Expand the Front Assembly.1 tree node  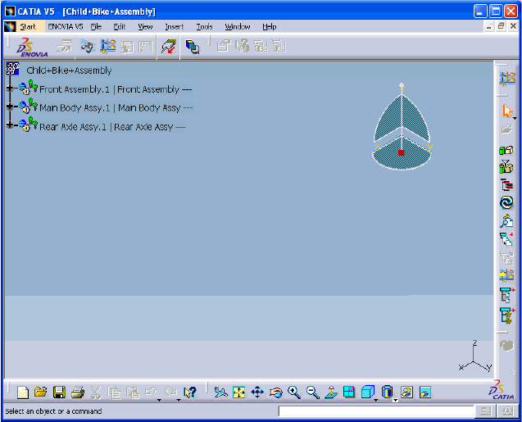click(9, 88)
